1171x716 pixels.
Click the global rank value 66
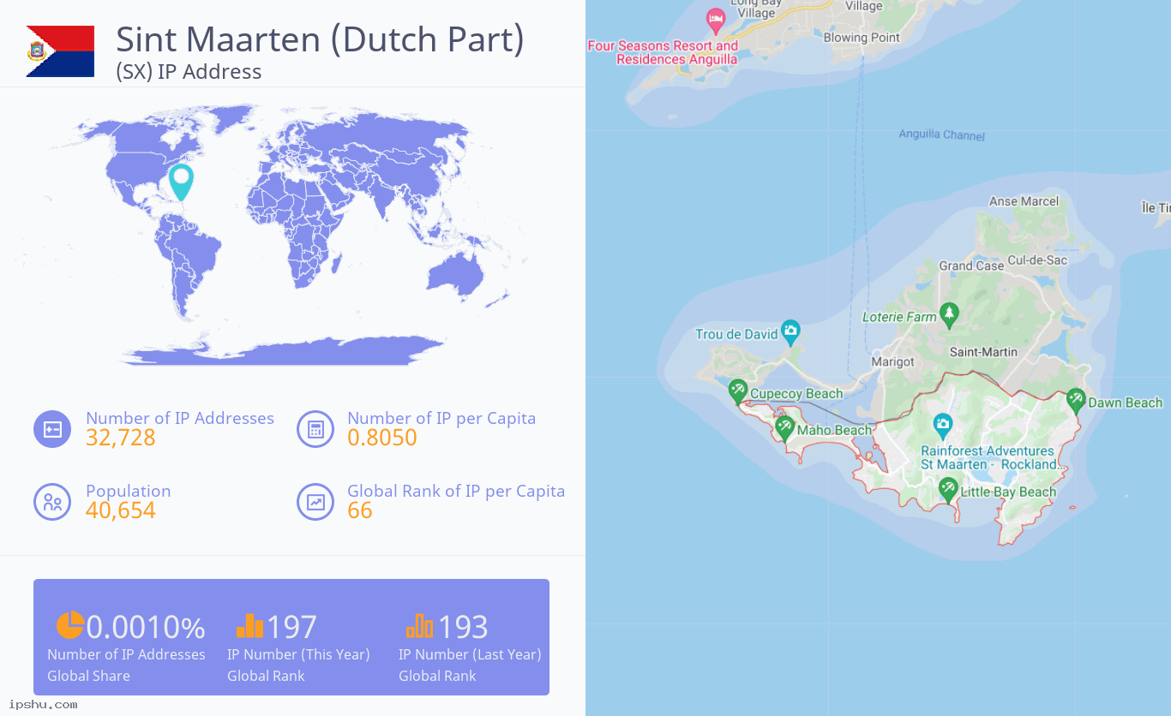point(360,510)
